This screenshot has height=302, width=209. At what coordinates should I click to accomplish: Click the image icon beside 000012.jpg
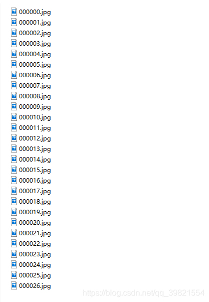(x=14, y=138)
